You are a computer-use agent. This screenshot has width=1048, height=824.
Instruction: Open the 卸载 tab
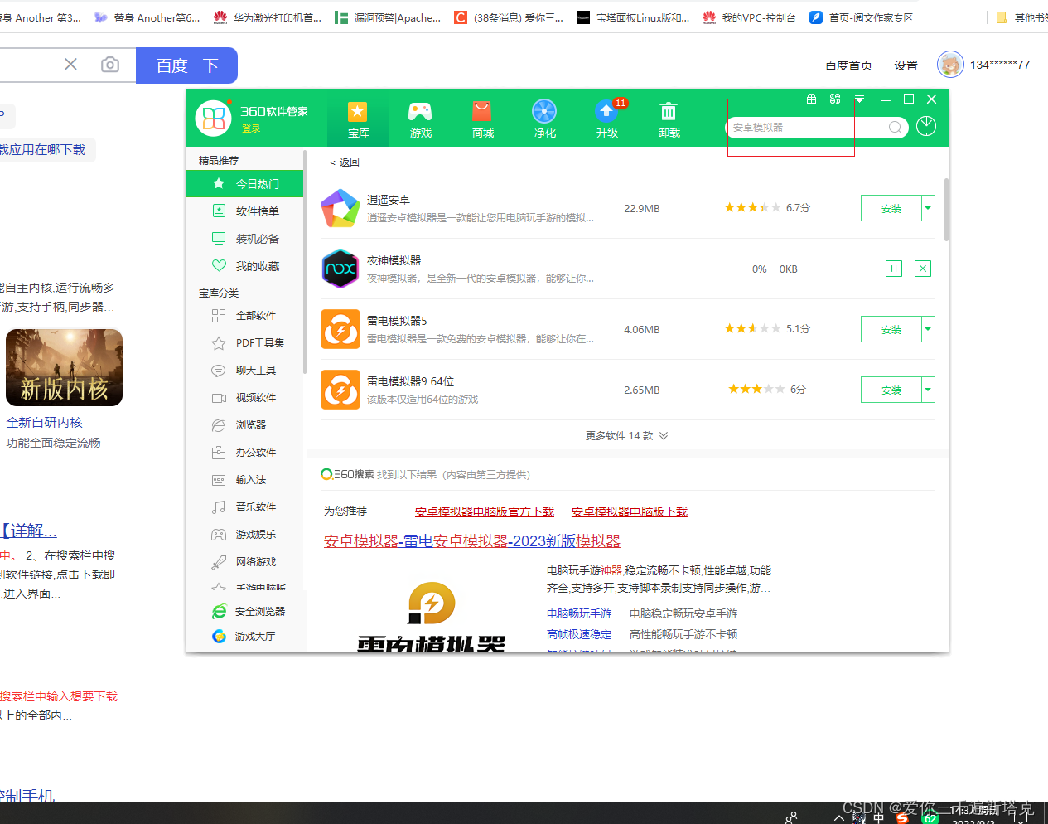point(669,120)
